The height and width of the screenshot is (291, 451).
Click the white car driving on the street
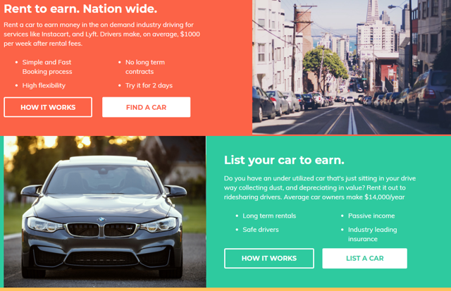click(350, 100)
